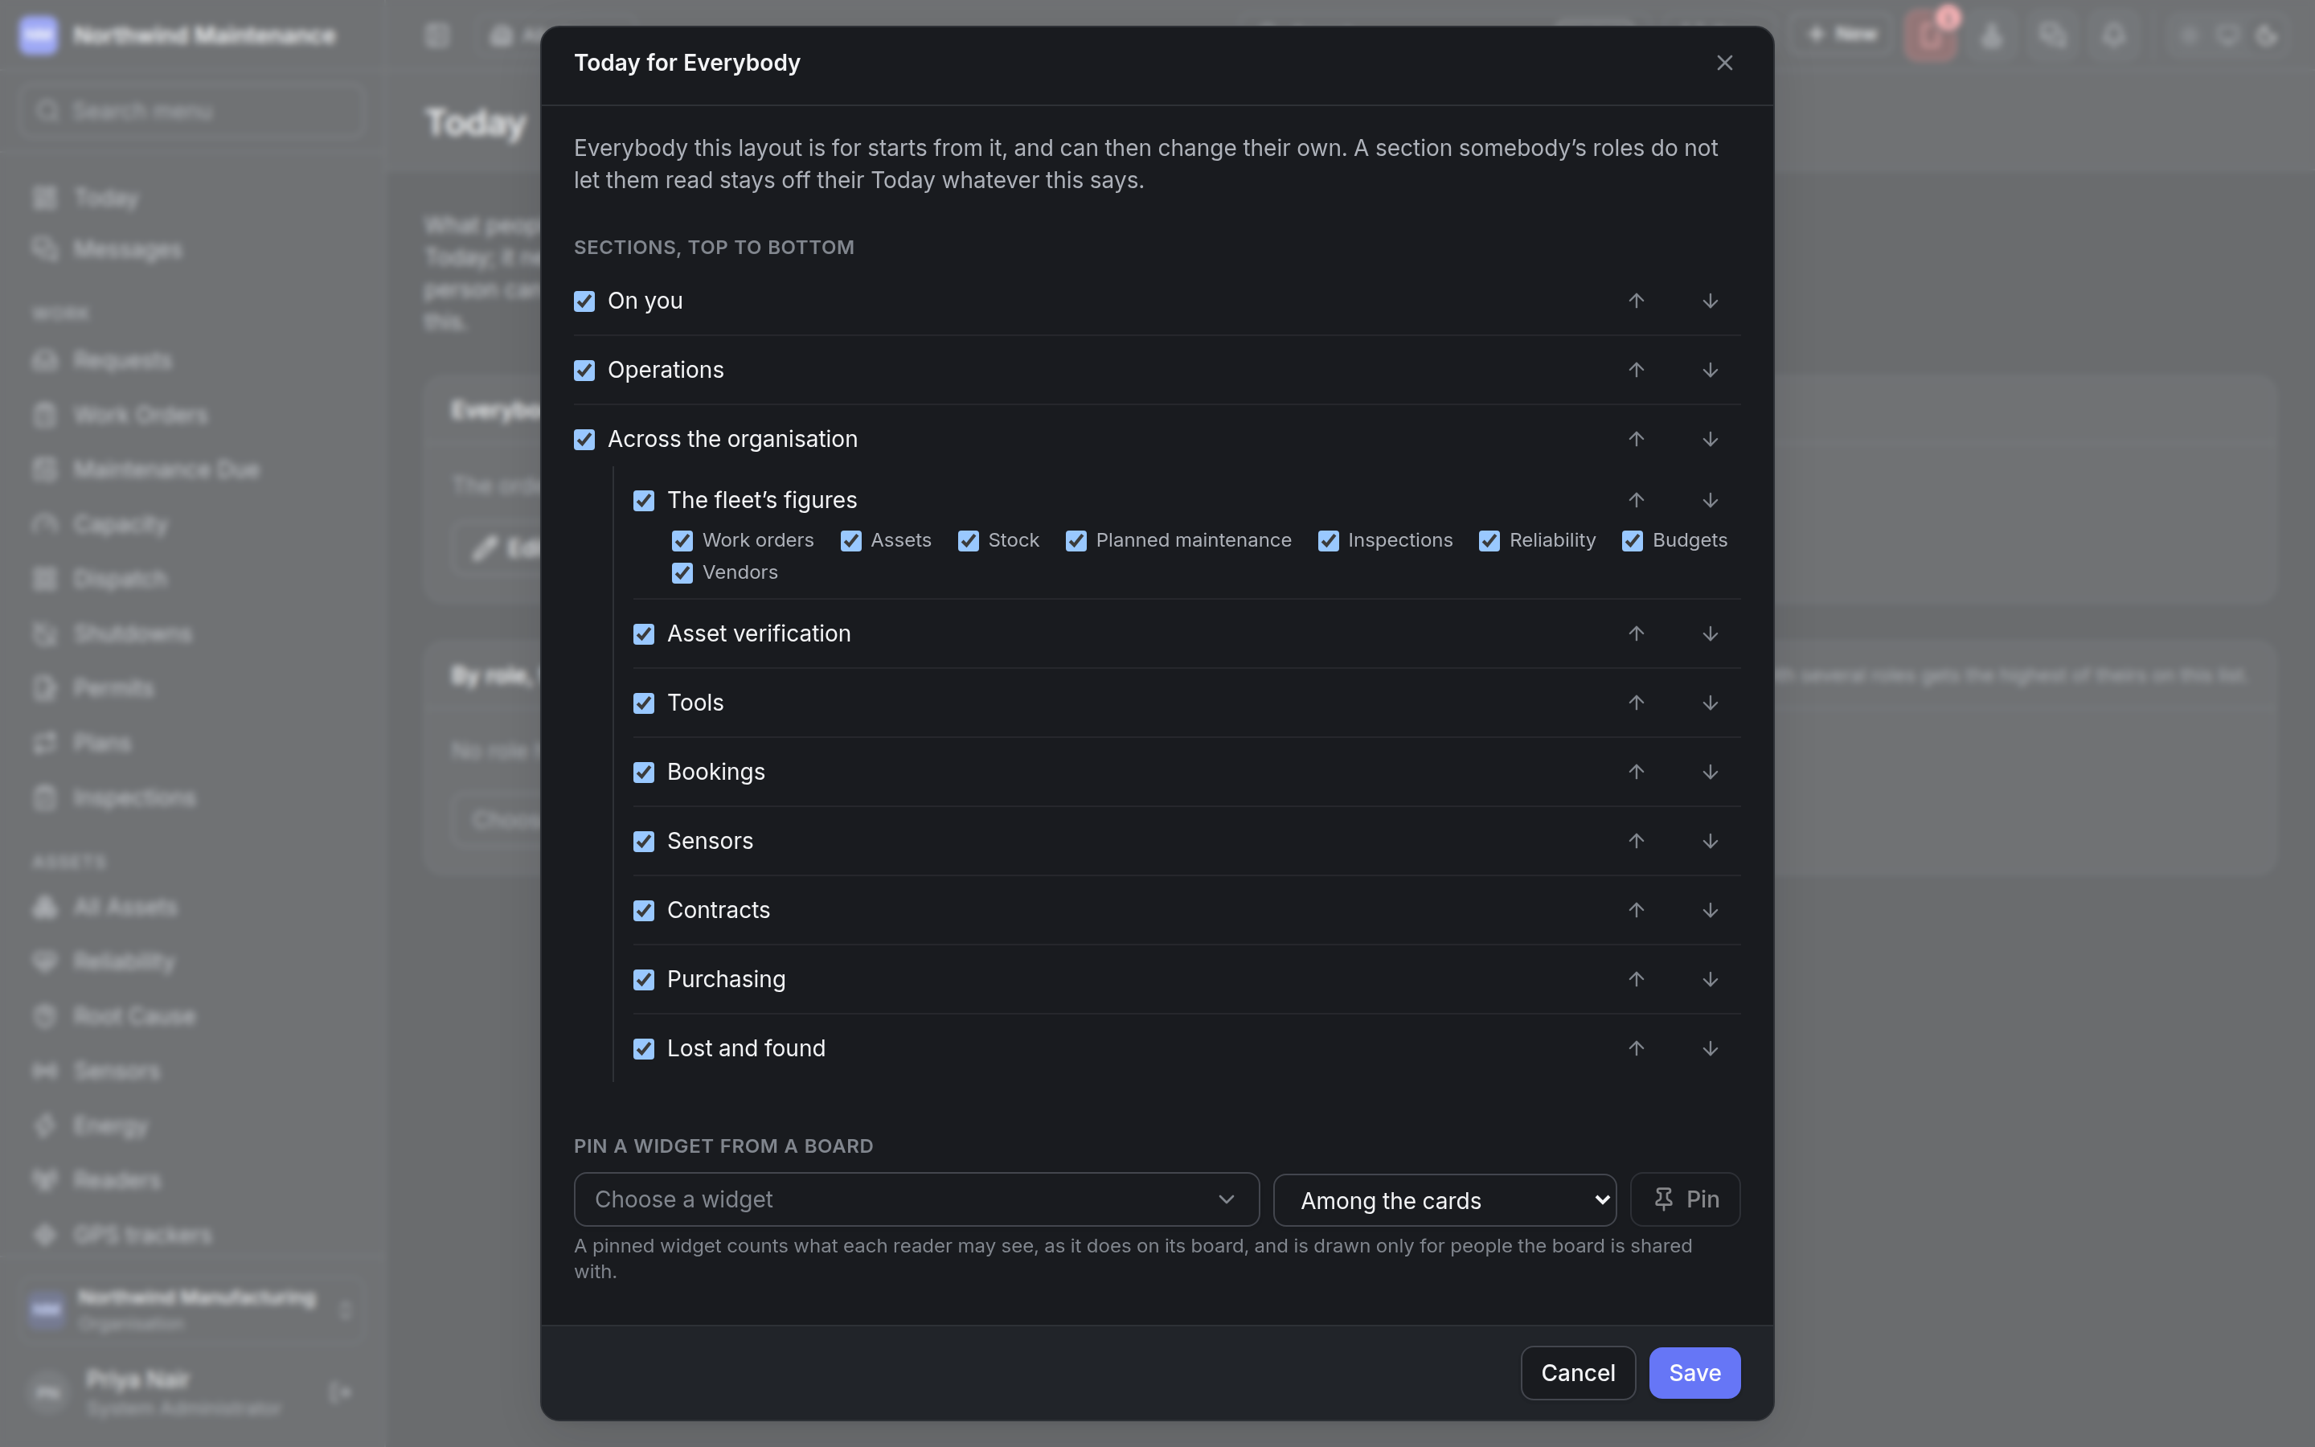2315x1447 pixels.
Task: Close the Today for Everybody dialog
Action: (x=1724, y=64)
